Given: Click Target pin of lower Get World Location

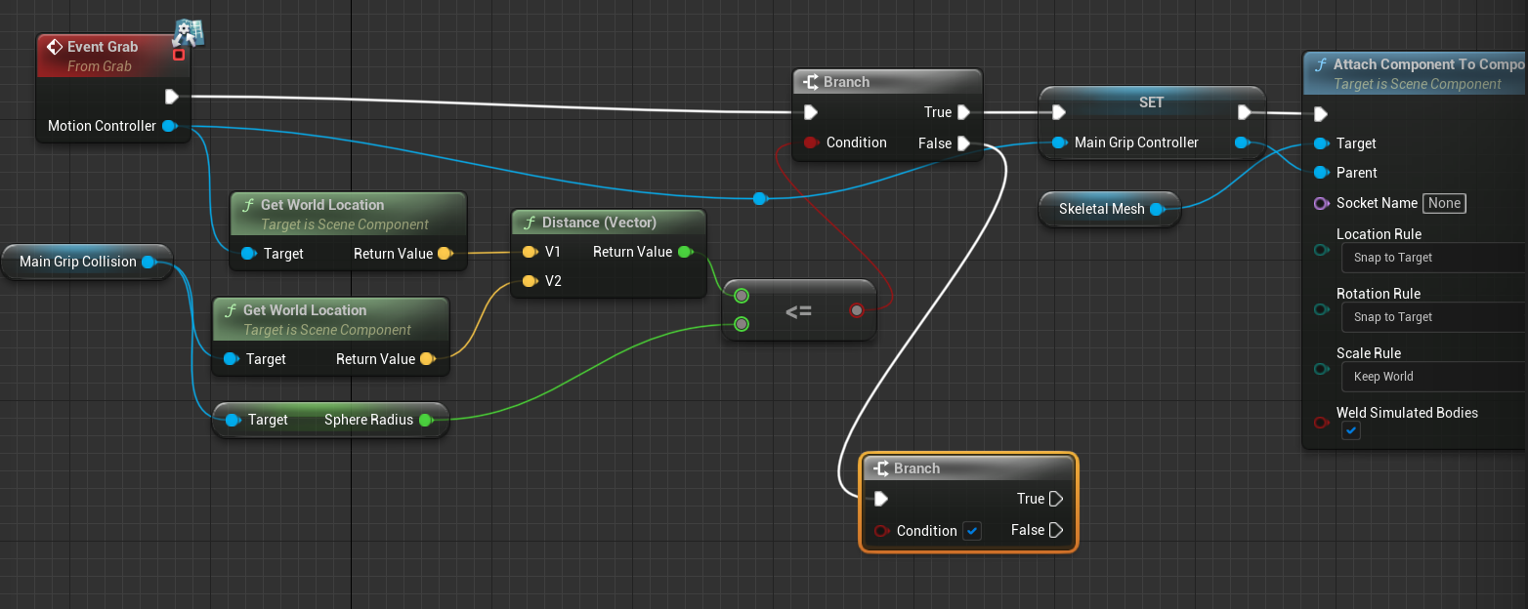Looking at the screenshot, I should pos(231,359).
